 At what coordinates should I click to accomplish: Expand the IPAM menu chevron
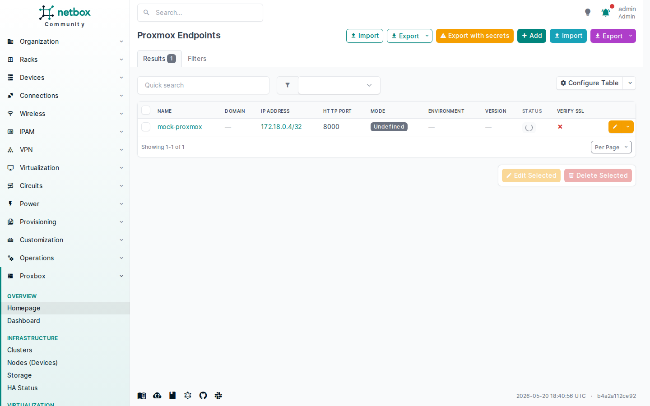click(121, 132)
